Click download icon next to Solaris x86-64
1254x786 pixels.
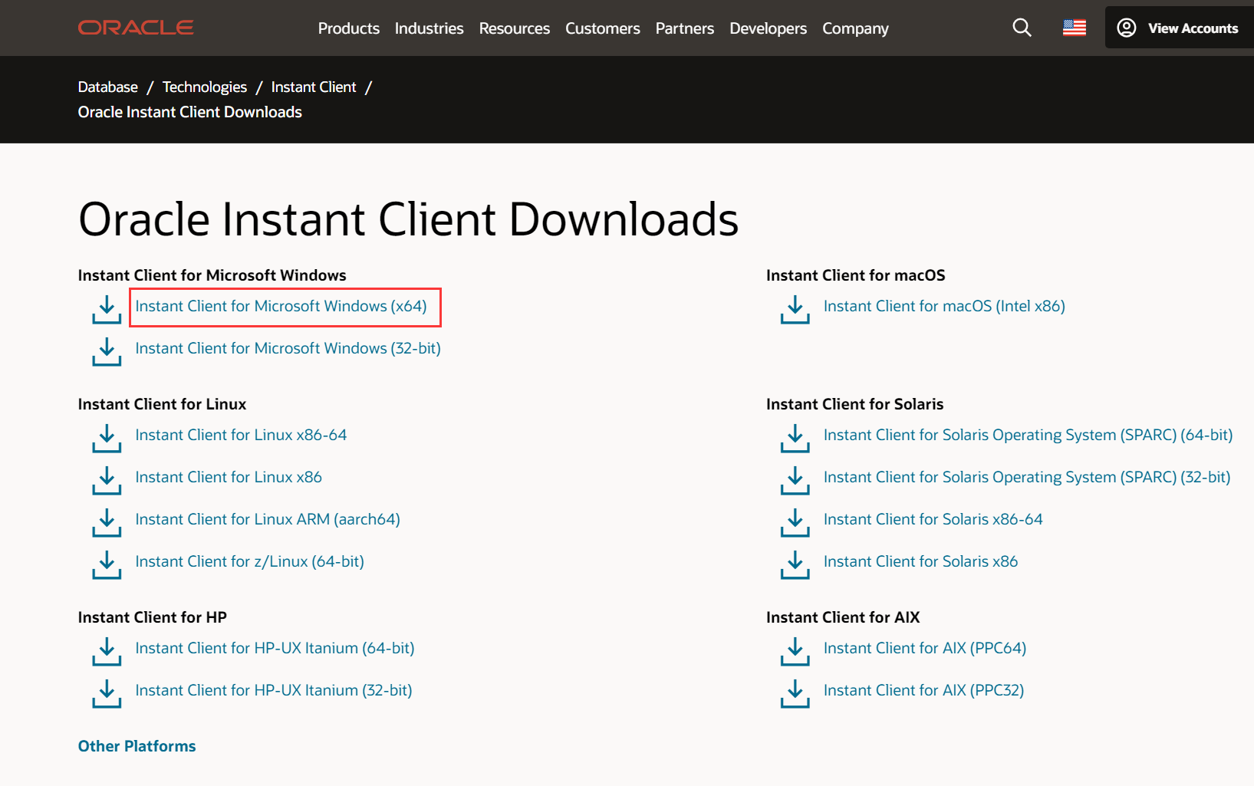(x=795, y=523)
